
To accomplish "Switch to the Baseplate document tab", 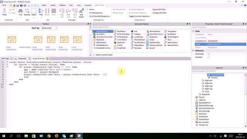I will (22, 59).
